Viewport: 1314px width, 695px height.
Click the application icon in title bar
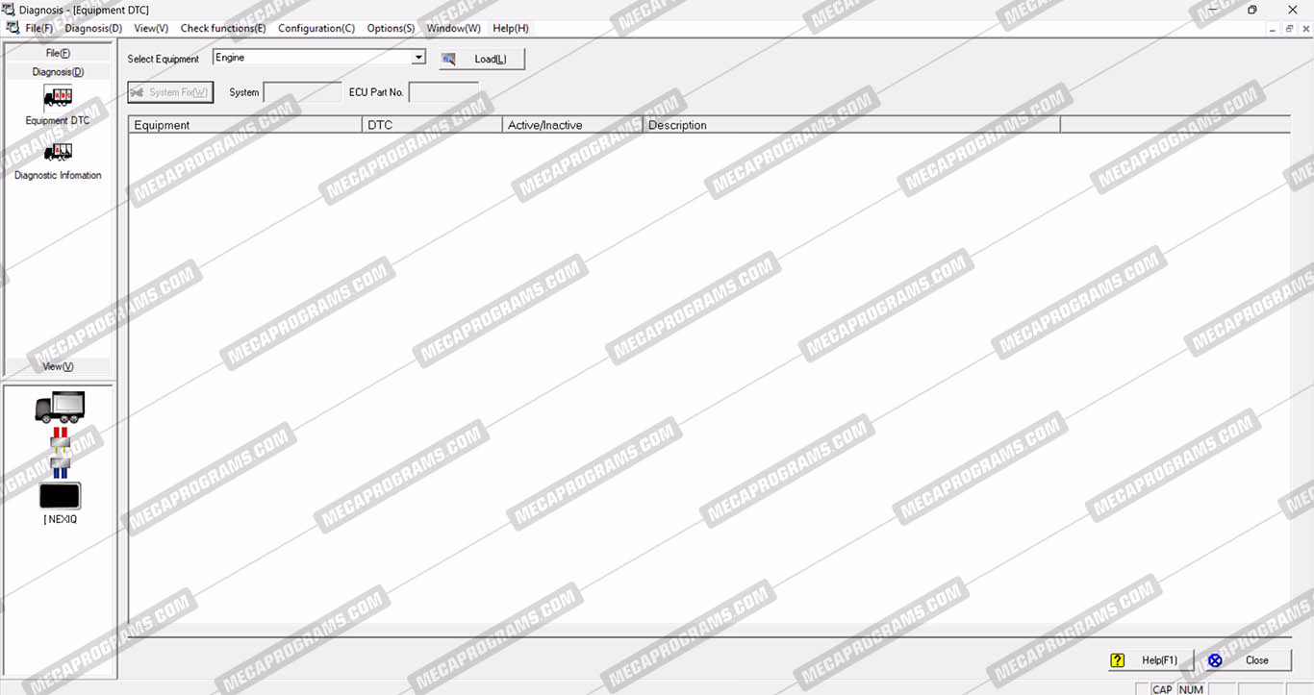(x=9, y=10)
